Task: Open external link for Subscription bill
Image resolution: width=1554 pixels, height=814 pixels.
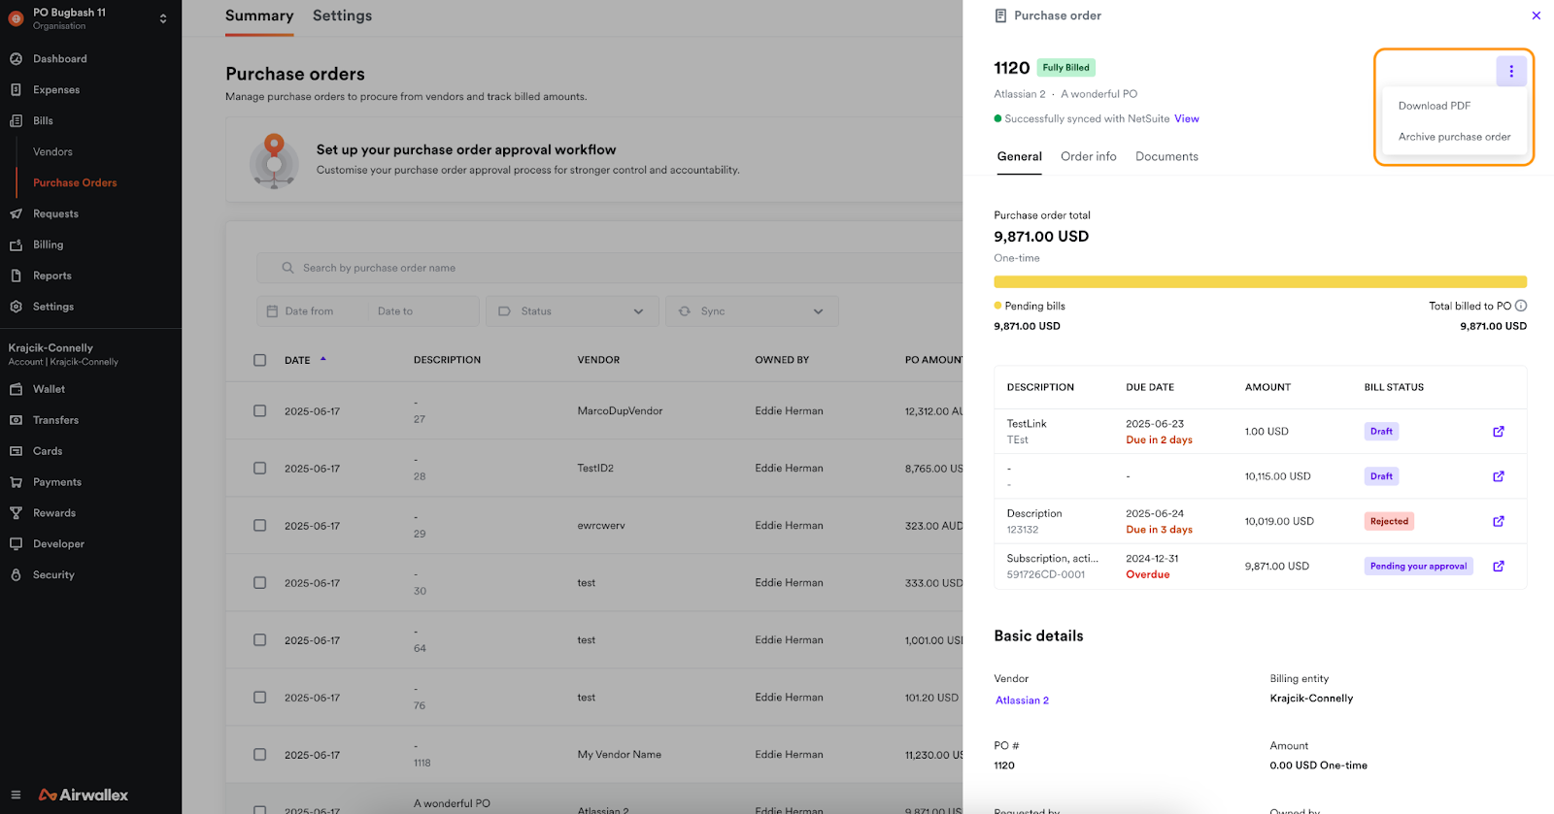Action: pos(1498,567)
